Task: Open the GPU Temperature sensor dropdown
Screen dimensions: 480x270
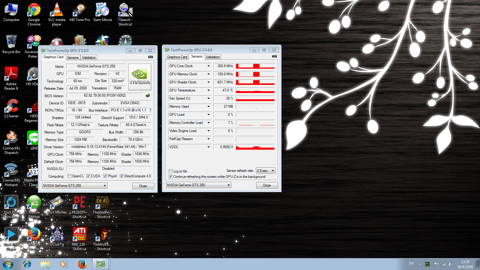Action: pyautogui.click(x=208, y=90)
